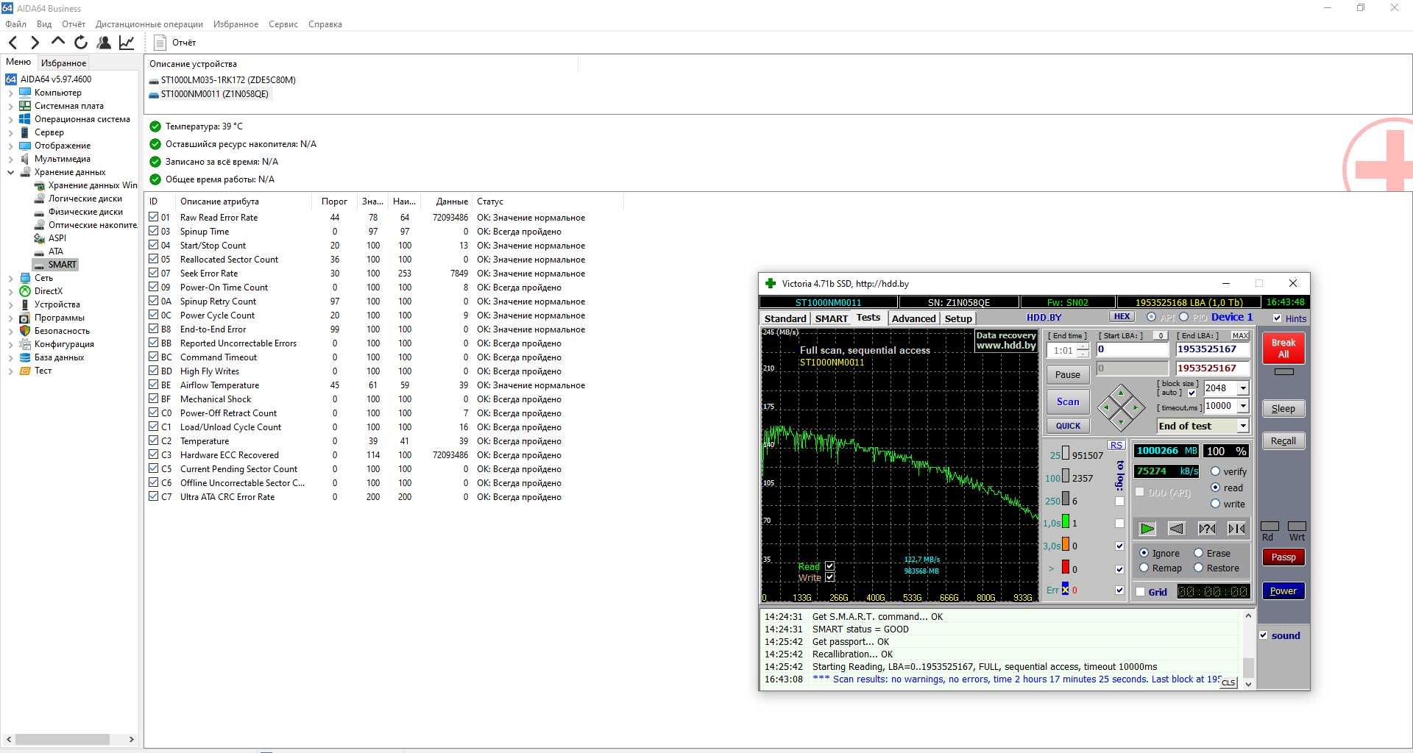Click the QUICK scan button

[x=1068, y=426]
